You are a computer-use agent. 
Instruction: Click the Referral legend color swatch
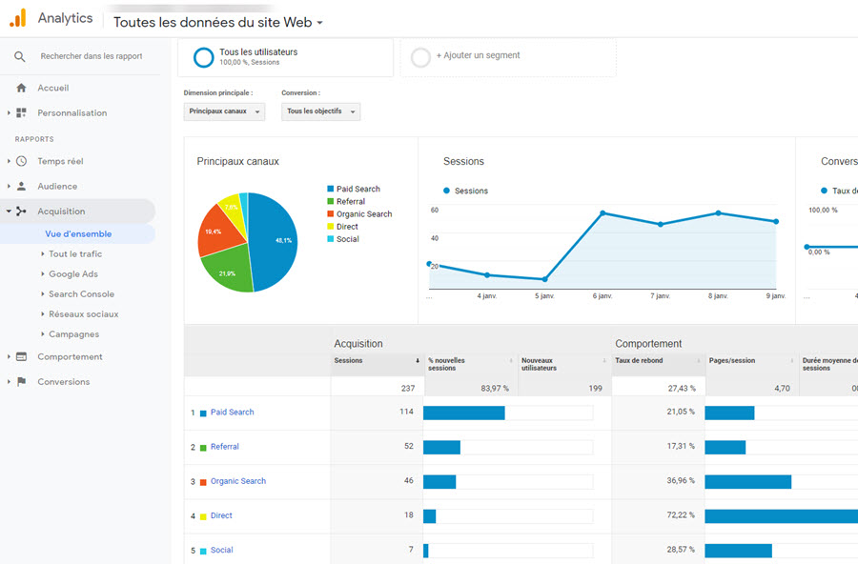[331, 201]
